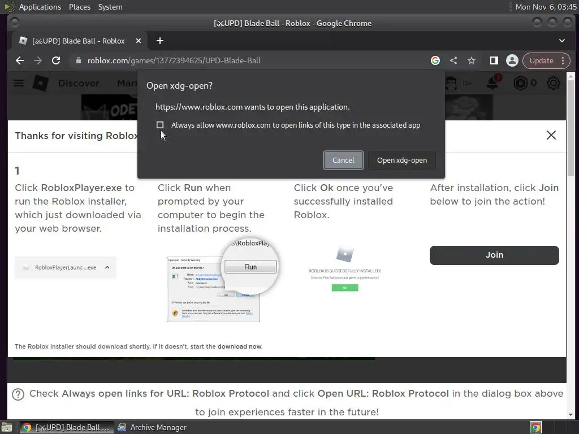Click the scrollbar down arrow

coord(571,415)
